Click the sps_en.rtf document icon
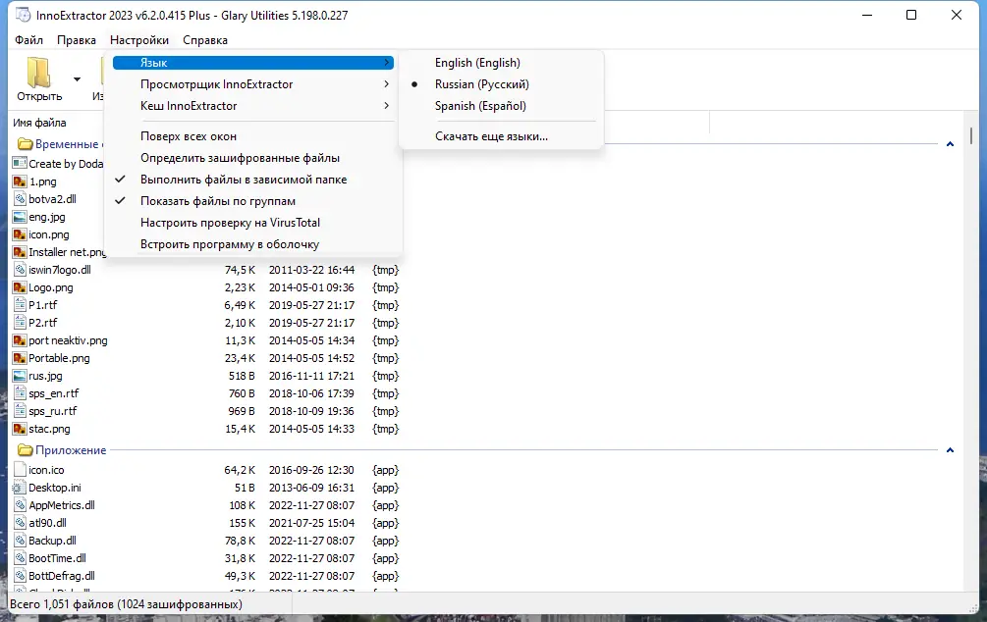The height and width of the screenshot is (622, 987). coord(20,393)
